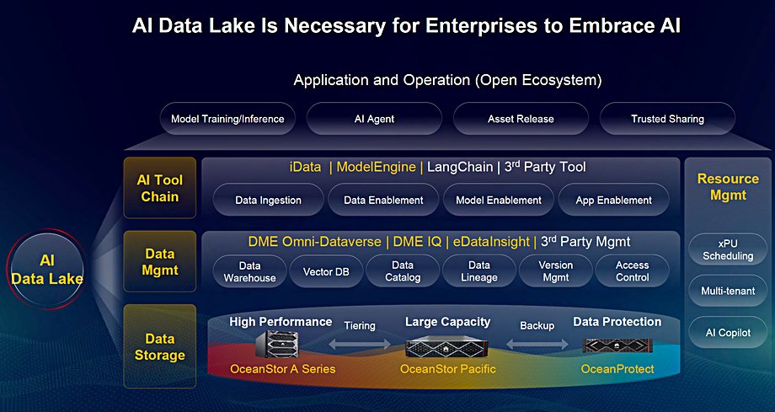Click the AI Agent pill
Viewport: 775px width, 412px height.
pos(374,119)
